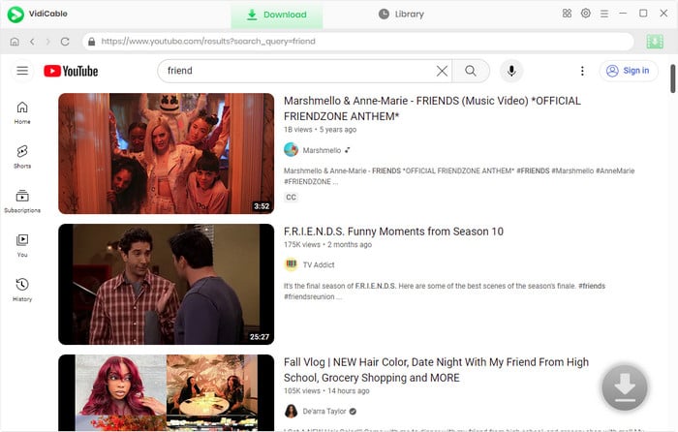
Task: Visit the TV Addict channel link
Action: click(319, 265)
